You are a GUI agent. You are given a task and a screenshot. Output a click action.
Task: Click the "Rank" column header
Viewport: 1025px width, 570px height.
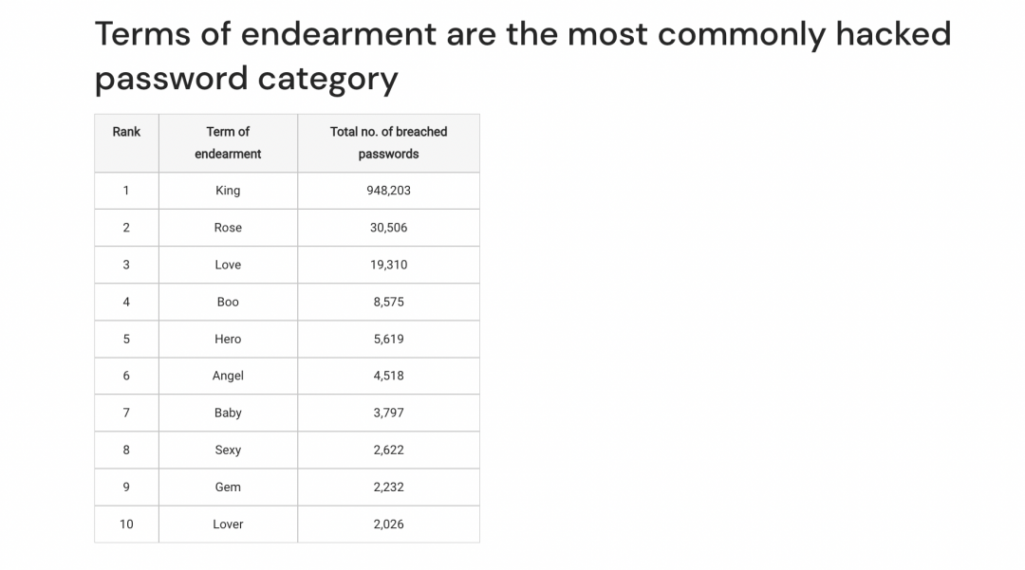coord(126,132)
